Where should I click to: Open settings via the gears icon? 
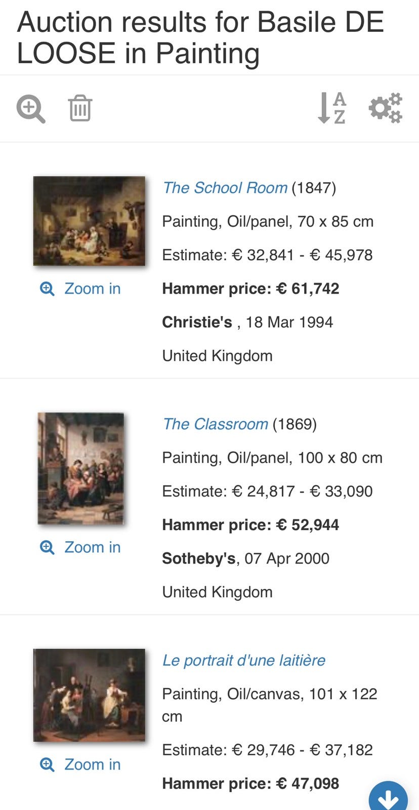(386, 108)
